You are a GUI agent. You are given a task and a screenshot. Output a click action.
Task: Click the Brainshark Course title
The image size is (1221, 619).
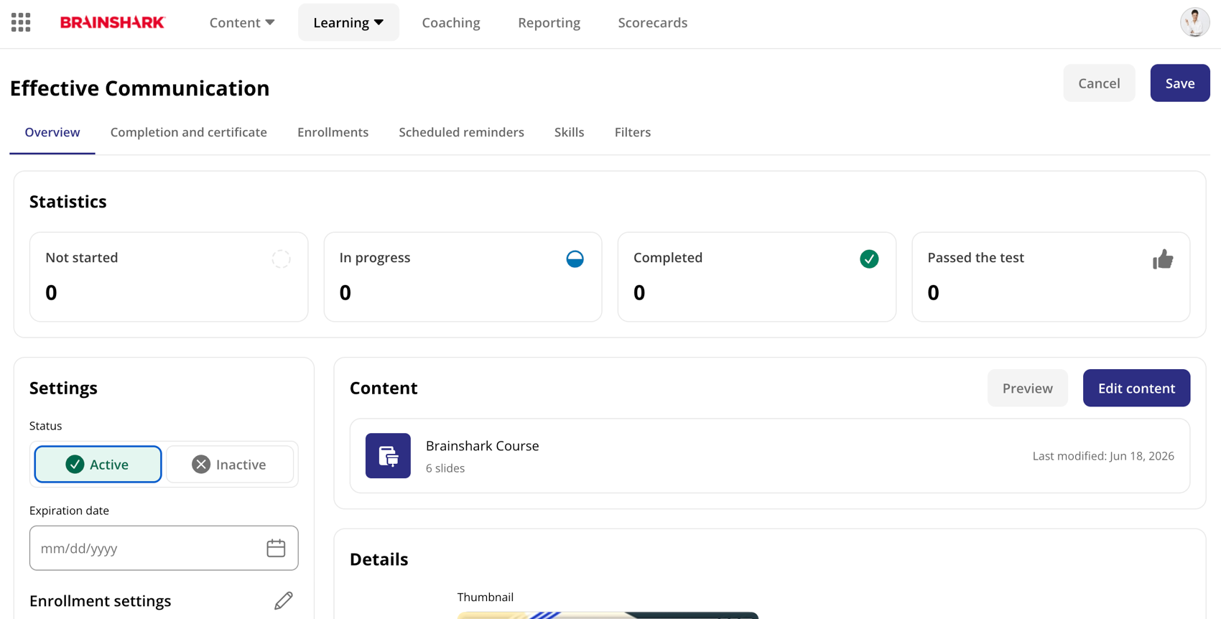483,445
